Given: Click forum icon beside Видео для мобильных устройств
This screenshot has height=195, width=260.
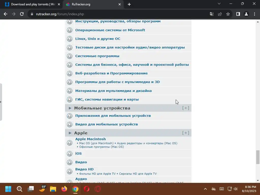Looking at the screenshot, I should 70,124.
